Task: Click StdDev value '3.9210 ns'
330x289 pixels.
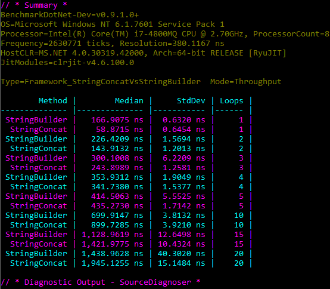Action: (183, 225)
